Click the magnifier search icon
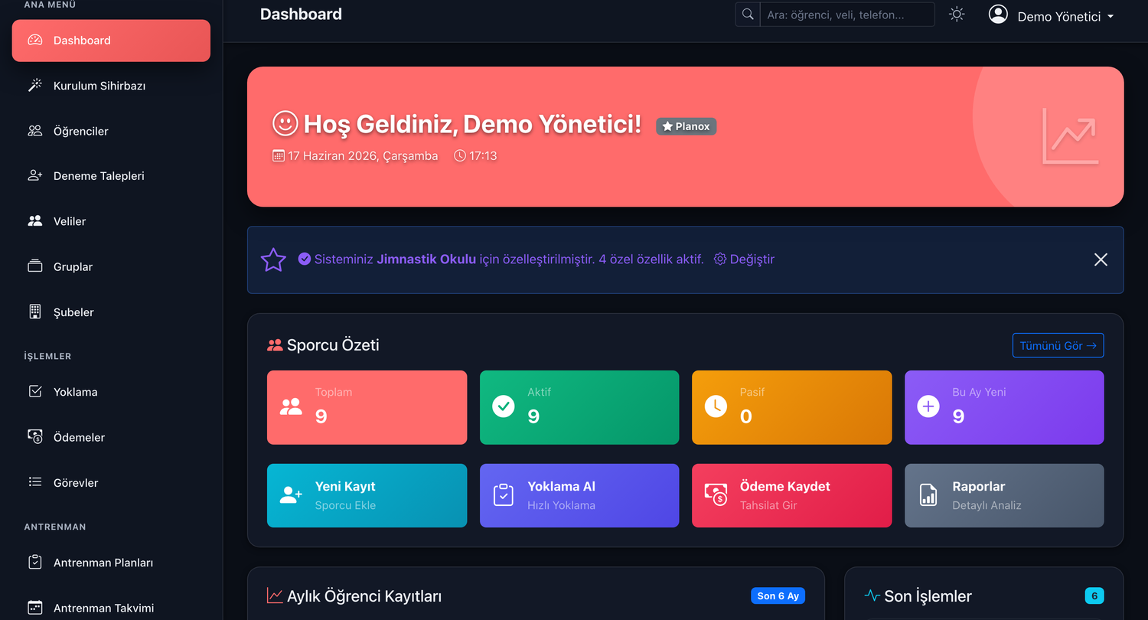 pyautogui.click(x=748, y=15)
